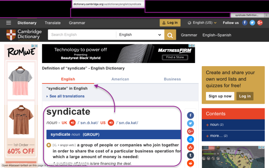
Task: Share the definition on Twitter from sidebar
Action: [191, 123]
